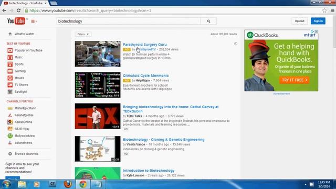Click the TEDx talk video thumbnail
This screenshot has height=189, width=336.
tap(98, 116)
